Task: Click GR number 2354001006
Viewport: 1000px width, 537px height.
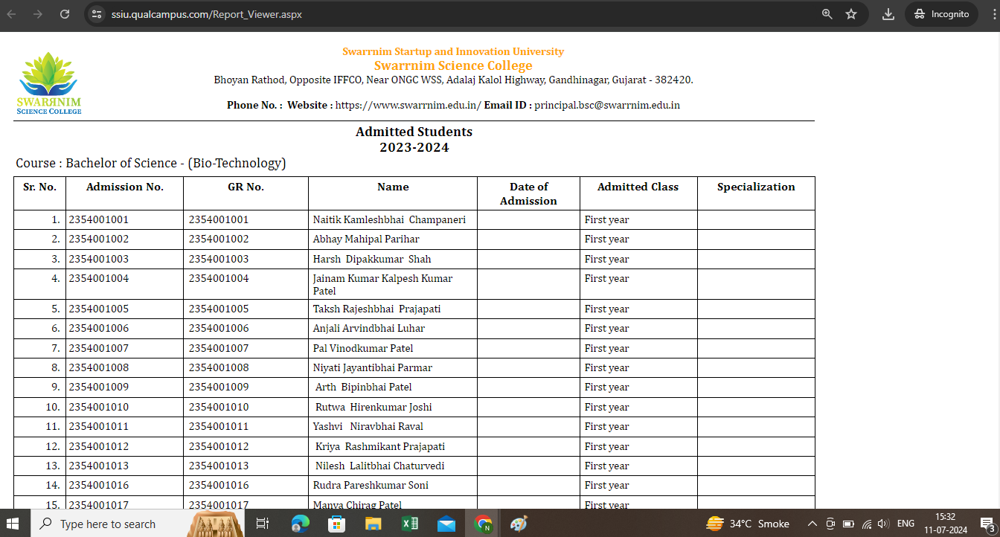Action: coord(219,329)
